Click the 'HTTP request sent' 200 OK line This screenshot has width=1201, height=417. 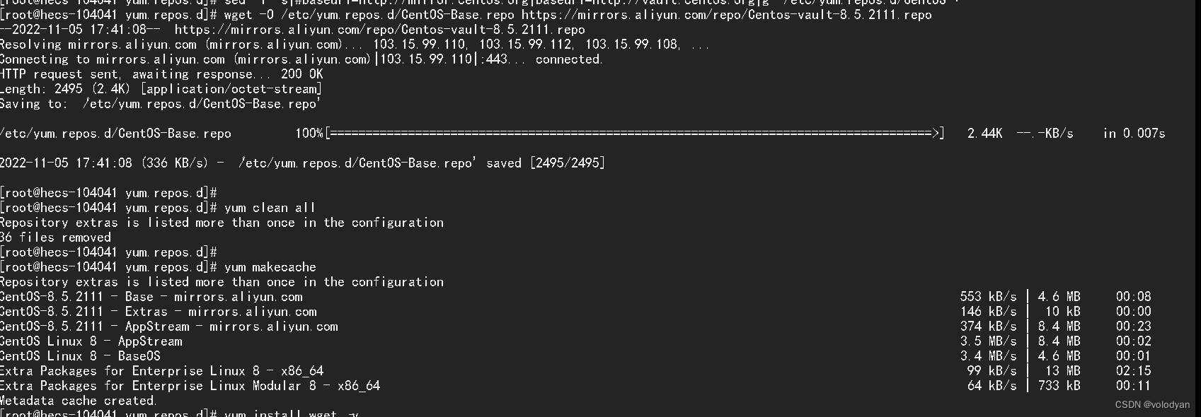161,74
